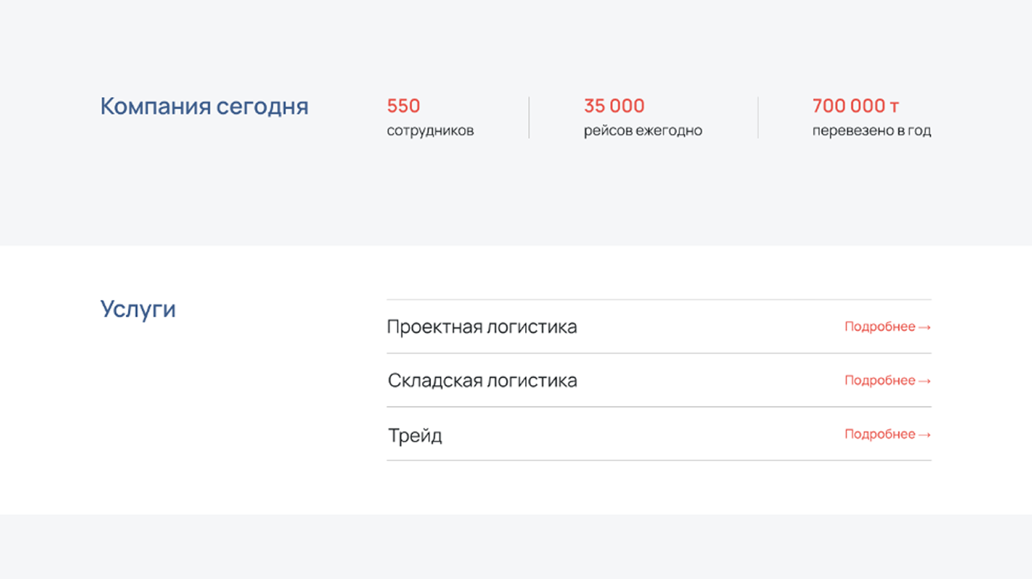Image resolution: width=1032 pixels, height=579 pixels.
Task: Click the arrow icon beside Проектная логистика
Action: (925, 327)
